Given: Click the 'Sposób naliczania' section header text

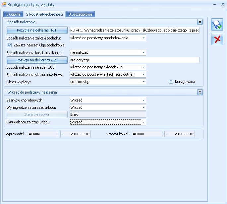Looking at the screenshot, I should pyautogui.click(x=21, y=22).
